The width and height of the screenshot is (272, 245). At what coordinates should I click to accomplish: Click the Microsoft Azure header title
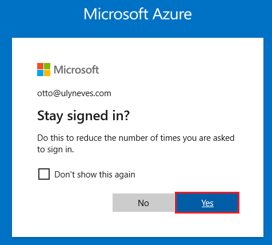tap(138, 14)
